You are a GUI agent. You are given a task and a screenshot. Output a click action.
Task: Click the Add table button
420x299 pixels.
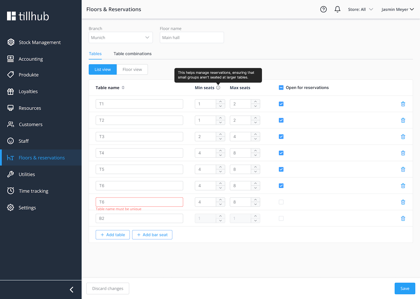tap(113, 235)
